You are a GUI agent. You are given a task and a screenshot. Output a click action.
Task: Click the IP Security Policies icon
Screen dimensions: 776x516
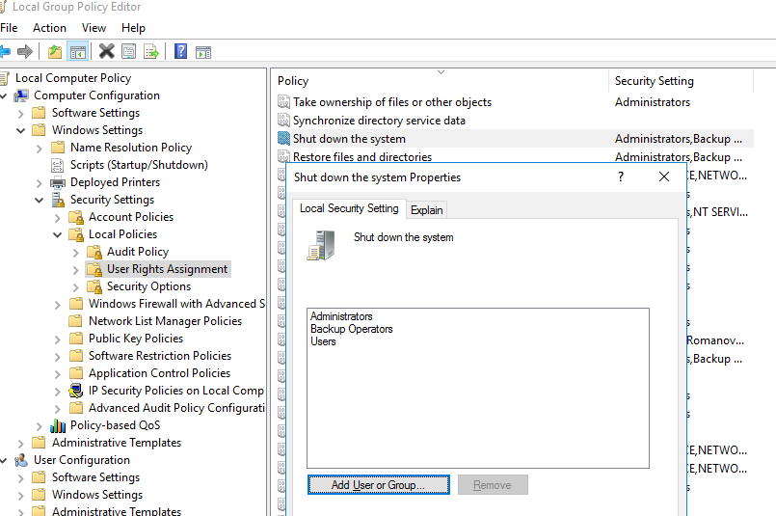[76, 391]
